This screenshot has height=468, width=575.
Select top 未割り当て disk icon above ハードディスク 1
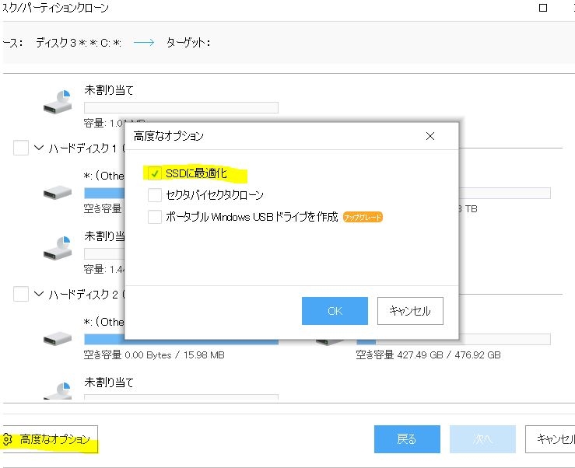(58, 102)
